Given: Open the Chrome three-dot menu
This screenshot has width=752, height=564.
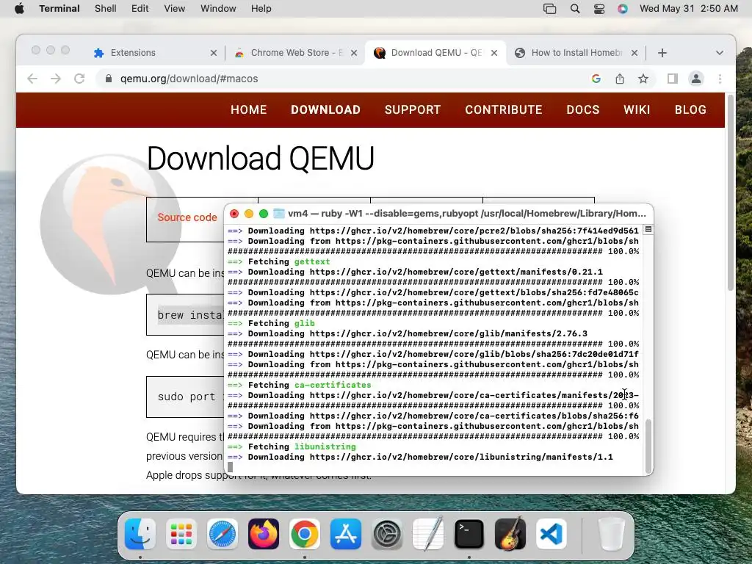Looking at the screenshot, I should pos(720,79).
